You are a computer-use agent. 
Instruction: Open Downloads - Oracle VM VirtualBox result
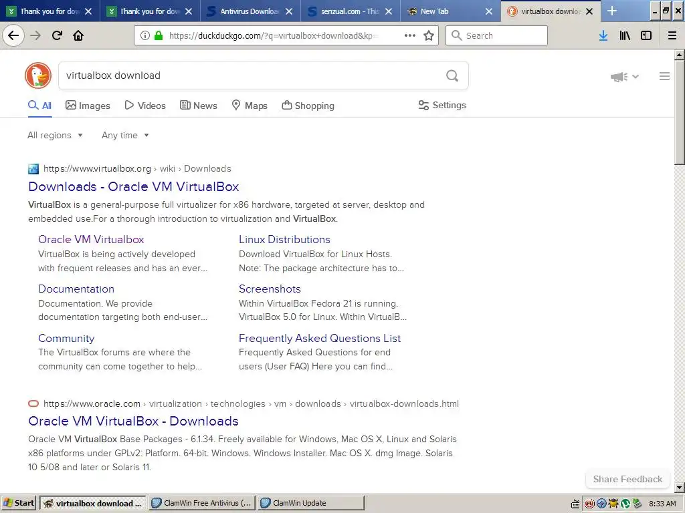[133, 187]
